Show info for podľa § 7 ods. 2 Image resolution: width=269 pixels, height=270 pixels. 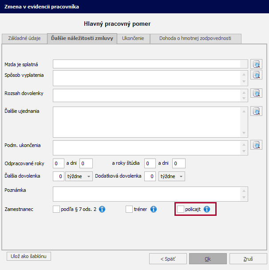click(102, 209)
